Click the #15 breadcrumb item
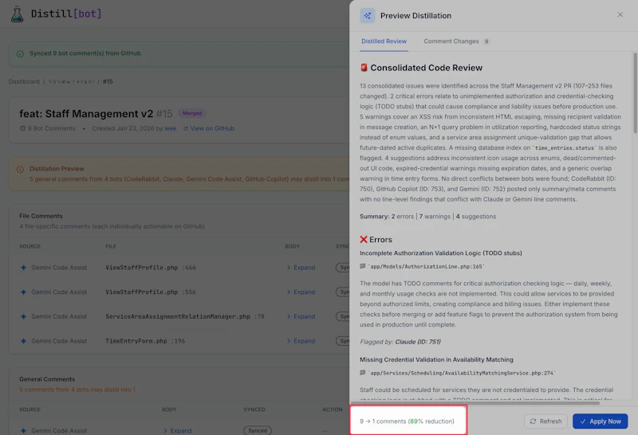 (108, 81)
